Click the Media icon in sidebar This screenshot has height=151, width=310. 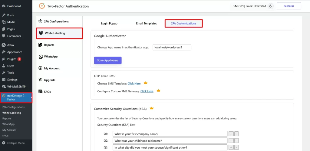[4, 22]
